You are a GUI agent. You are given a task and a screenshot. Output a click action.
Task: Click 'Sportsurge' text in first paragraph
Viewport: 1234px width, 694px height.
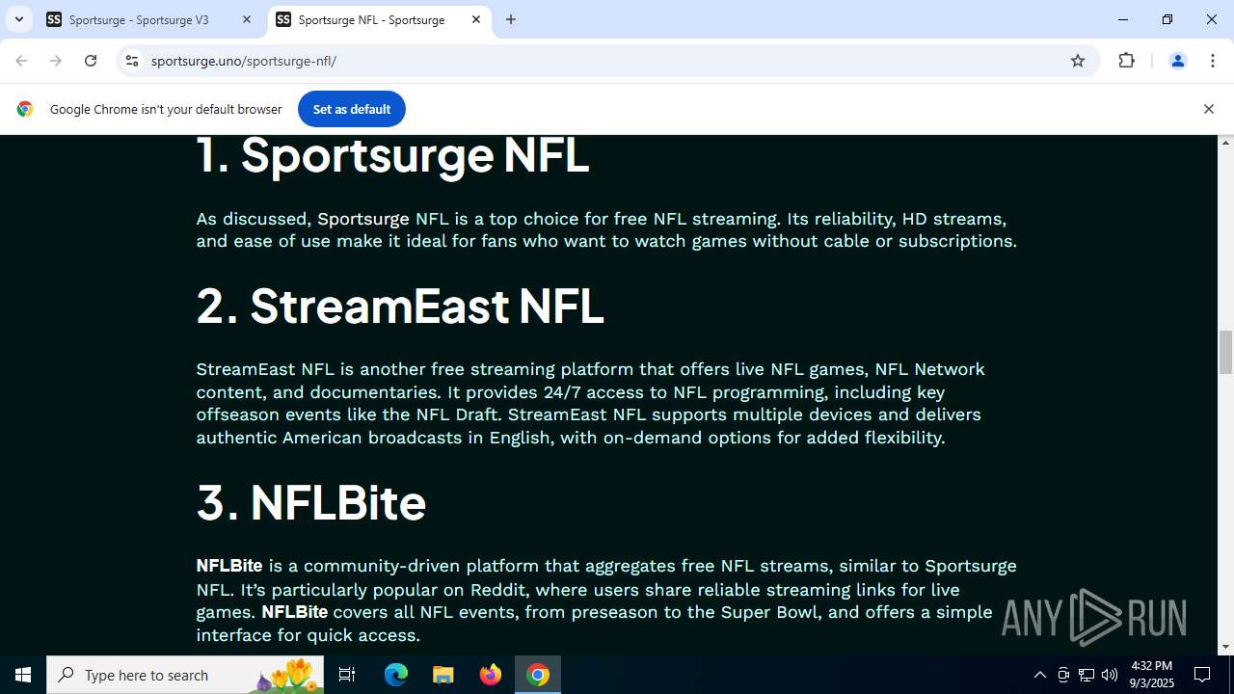(x=363, y=219)
